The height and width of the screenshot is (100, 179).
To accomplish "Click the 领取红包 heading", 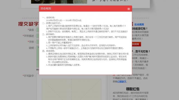I will tap(133, 89).
